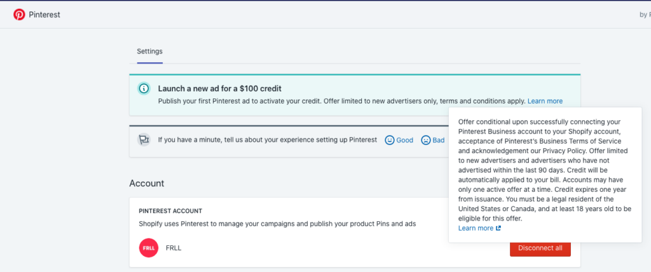This screenshot has height=272, width=651.
Task: Click the info icon on credit banner
Action: click(144, 88)
